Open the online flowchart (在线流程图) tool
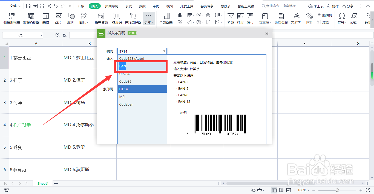 pyautogui.click(x=133, y=19)
